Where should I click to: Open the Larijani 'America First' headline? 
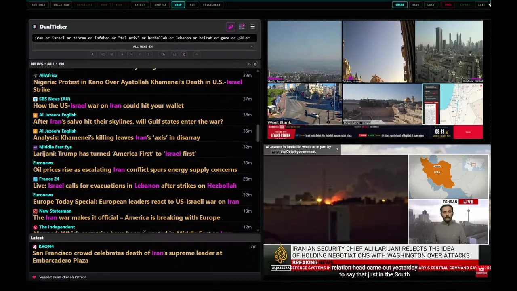pyautogui.click(x=114, y=154)
